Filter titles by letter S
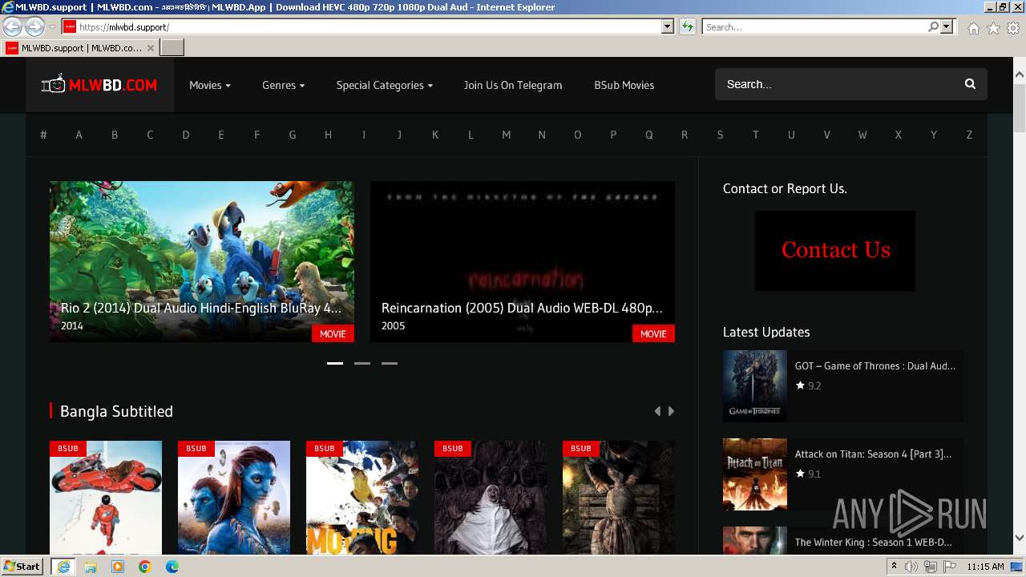 (x=720, y=135)
